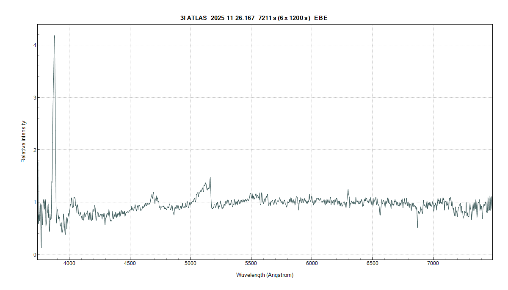Click the narrow spike near 6300 Angstrom

pyautogui.click(x=348, y=190)
